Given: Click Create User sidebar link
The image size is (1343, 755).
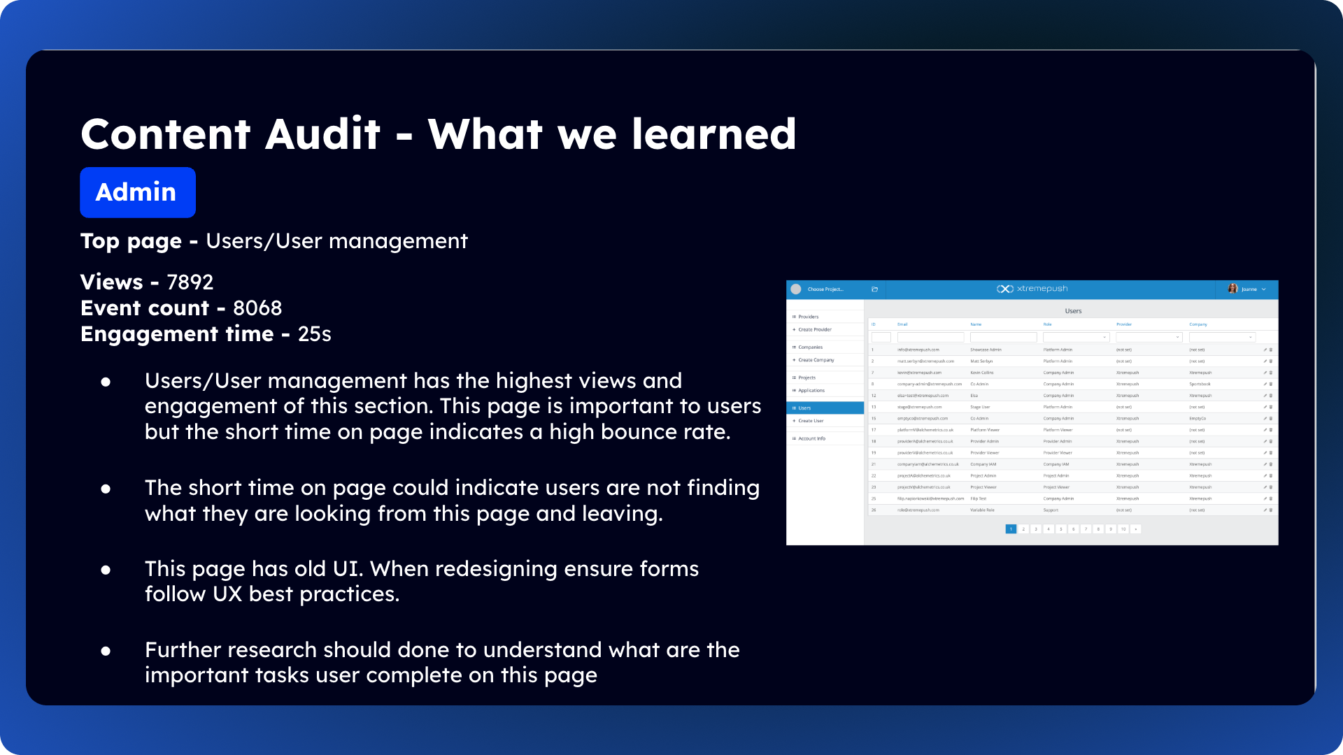Looking at the screenshot, I should tap(811, 421).
